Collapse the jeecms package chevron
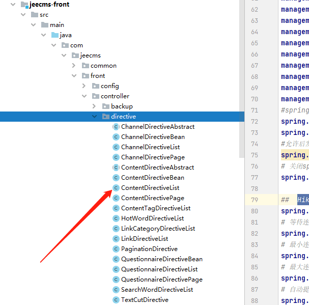 64,56
